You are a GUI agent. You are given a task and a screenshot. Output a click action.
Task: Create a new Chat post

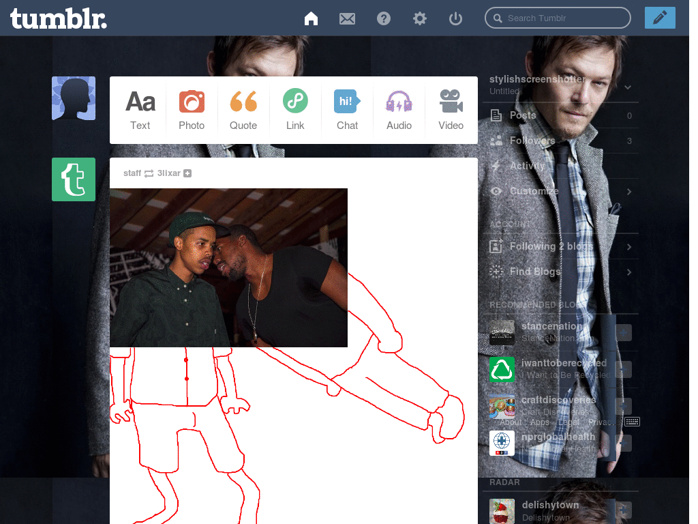point(347,110)
